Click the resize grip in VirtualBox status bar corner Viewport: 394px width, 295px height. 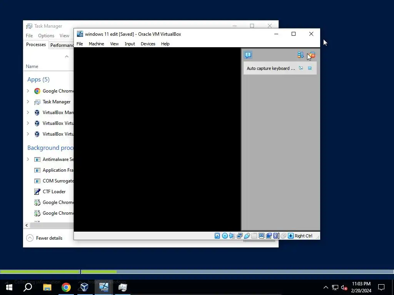pyautogui.click(x=317, y=237)
